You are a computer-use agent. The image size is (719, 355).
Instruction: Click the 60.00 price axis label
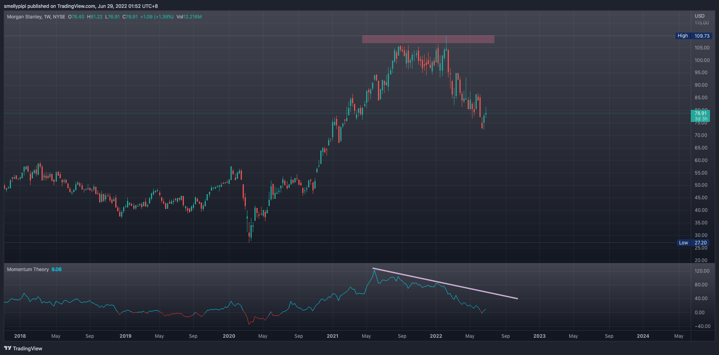click(x=701, y=160)
